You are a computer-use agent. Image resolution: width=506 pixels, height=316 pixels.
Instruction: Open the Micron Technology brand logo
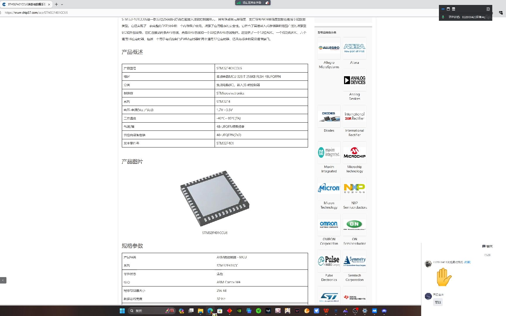[329, 188]
